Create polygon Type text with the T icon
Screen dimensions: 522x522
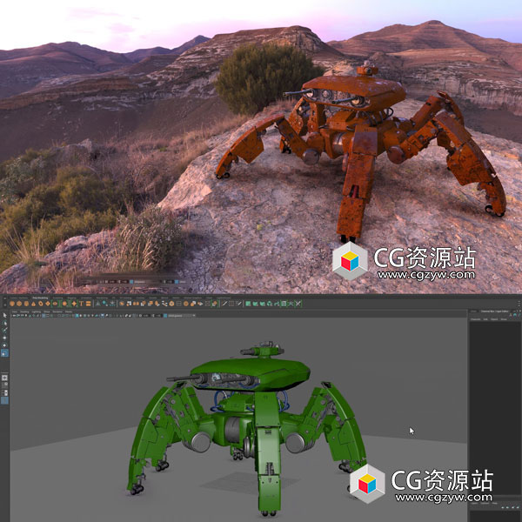click(81, 304)
